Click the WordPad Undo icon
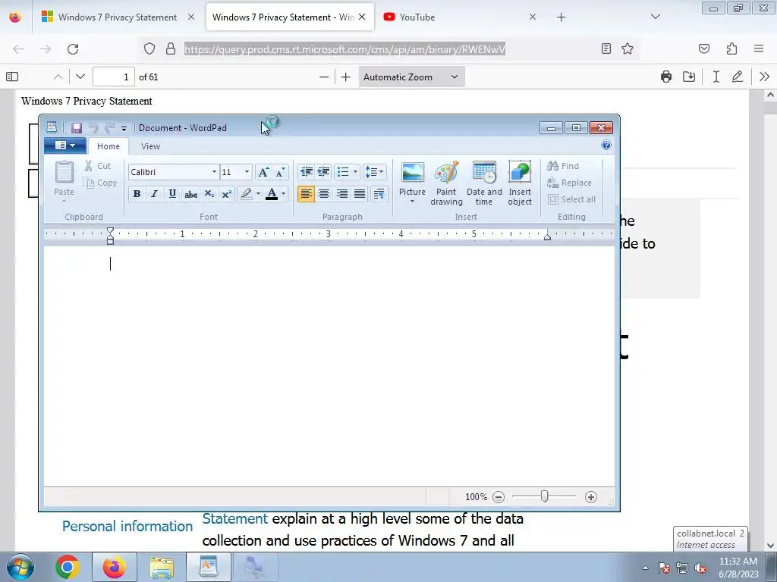The height and width of the screenshot is (582, 777). click(x=93, y=127)
